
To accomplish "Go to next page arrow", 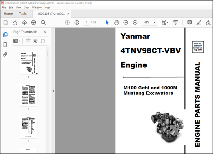I will pyautogui.click(x=77, y=22).
